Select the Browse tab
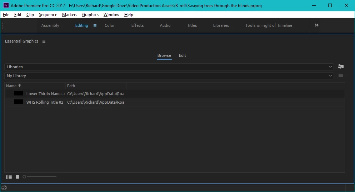The height and width of the screenshot is (192, 355). point(164,55)
